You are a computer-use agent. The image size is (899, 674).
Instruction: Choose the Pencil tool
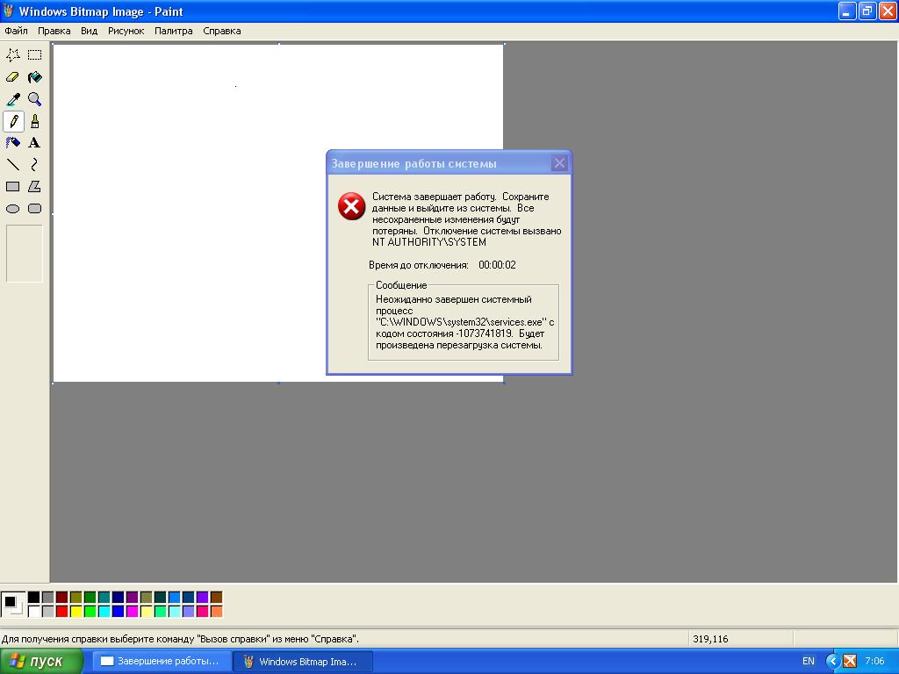(x=12, y=121)
